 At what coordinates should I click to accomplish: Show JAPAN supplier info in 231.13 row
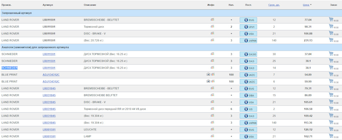248,40
